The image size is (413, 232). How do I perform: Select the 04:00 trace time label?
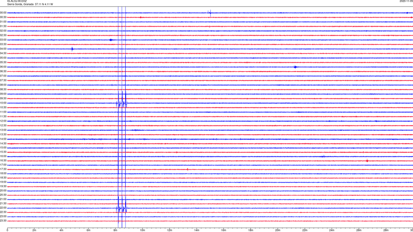pos(3,49)
